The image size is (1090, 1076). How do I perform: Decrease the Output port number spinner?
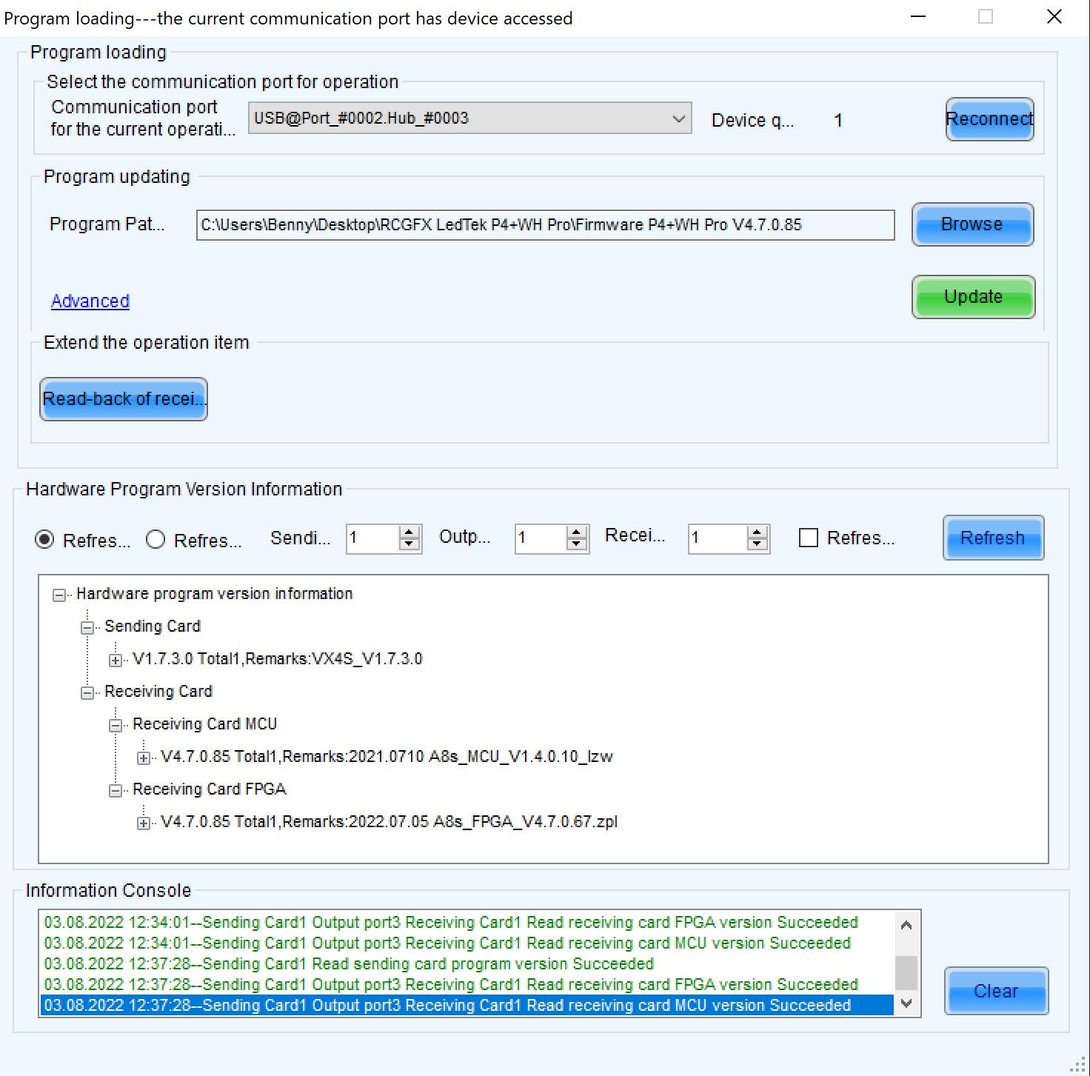pyautogui.click(x=576, y=545)
